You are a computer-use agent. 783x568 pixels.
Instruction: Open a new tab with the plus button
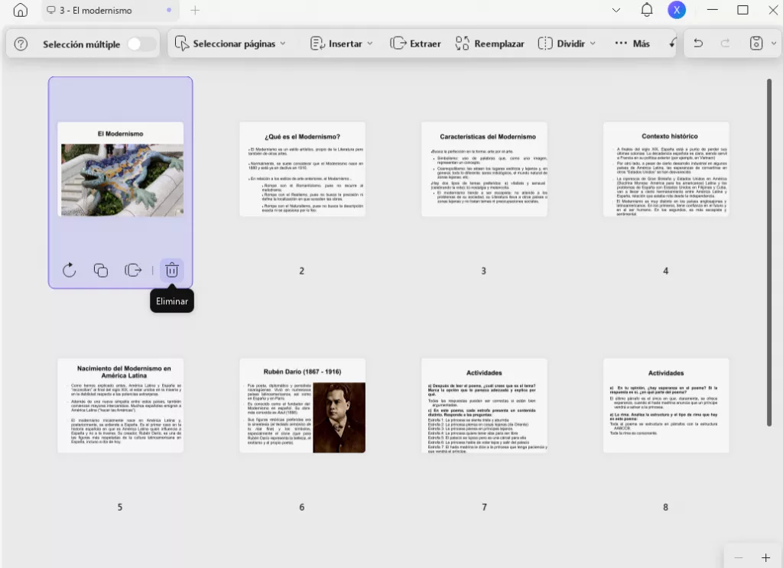(195, 10)
